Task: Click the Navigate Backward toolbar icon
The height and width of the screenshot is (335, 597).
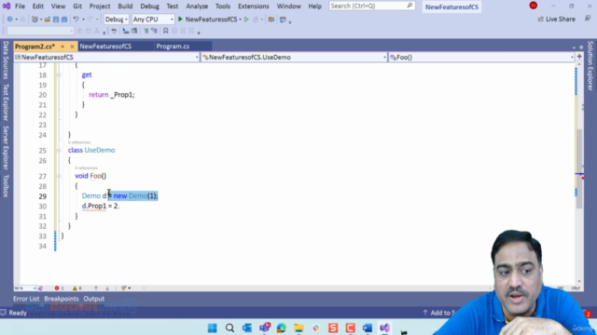Action: click(x=10, y=19)
